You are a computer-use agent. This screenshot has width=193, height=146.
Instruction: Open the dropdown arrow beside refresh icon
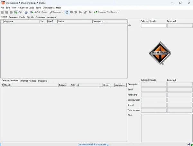pos(23,12)
